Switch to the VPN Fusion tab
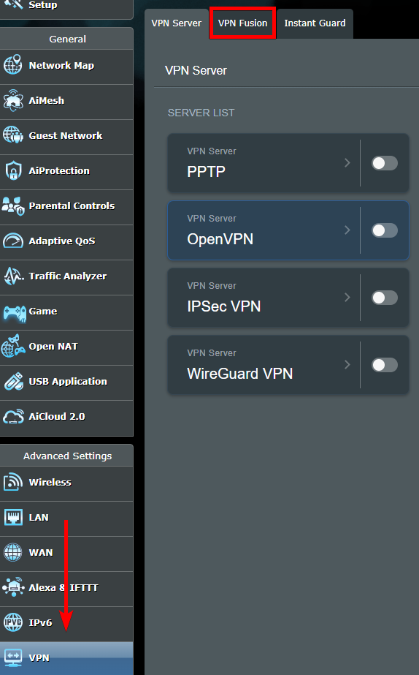Screen dimensions: 419x675 242,23
